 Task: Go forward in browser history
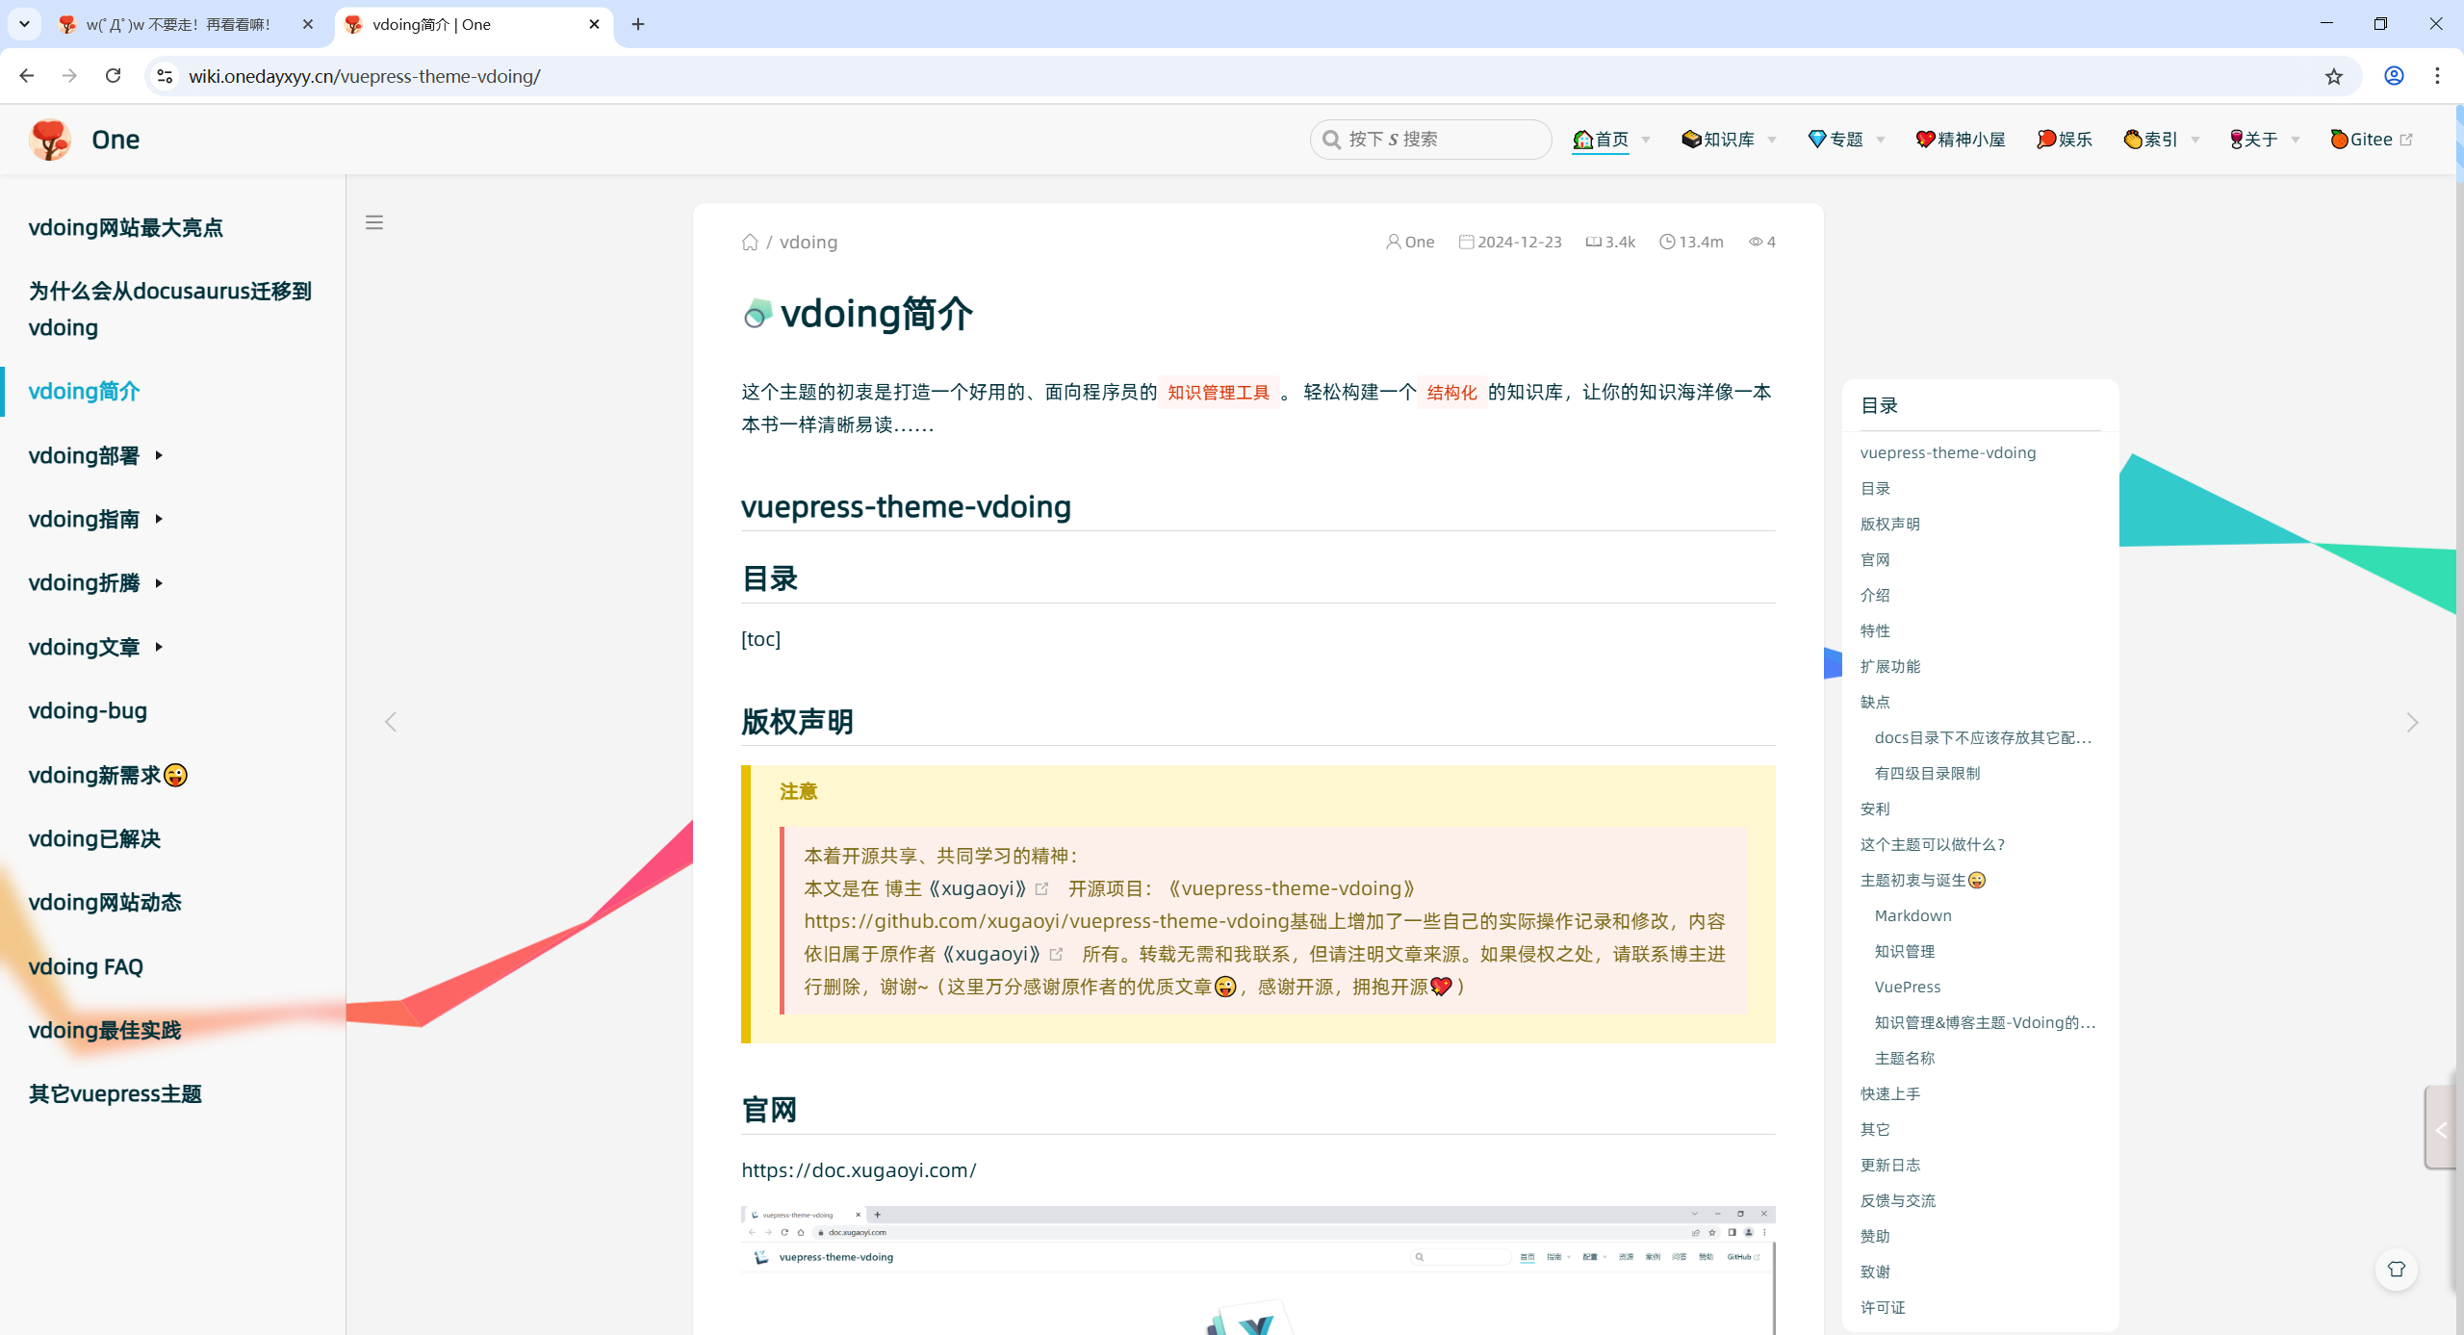click(x=69, y=76)
